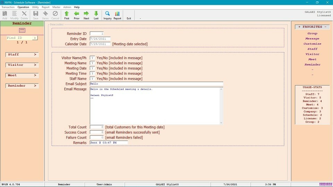Go to First record arrow
The height and width of the screenshot is (187, 333).
coord(67,15)
